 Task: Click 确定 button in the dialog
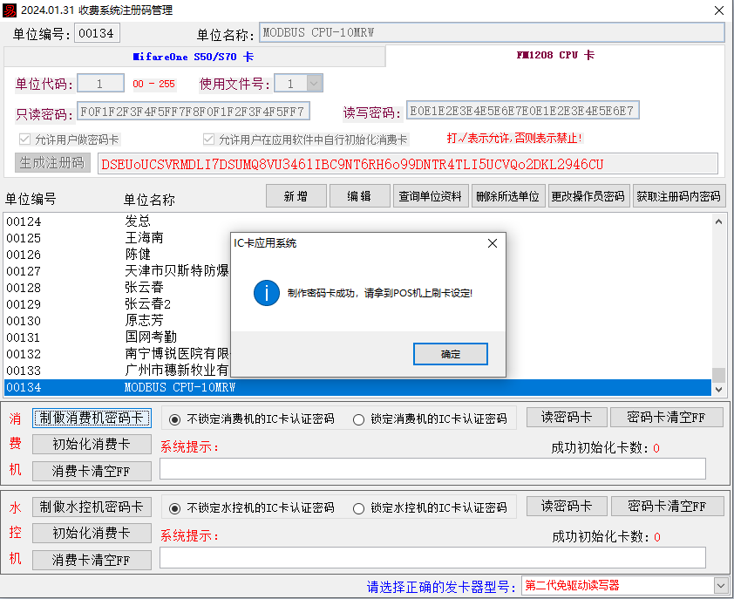click(450, 354)
